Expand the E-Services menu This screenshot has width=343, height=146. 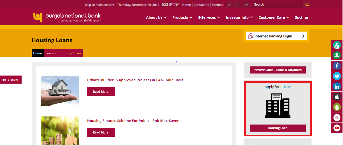coord(209,17)
